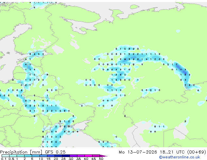Click the '18..21 UTC' time range text
The width and height of the screenshot is (207, 160).
click(x=172, y=152)
